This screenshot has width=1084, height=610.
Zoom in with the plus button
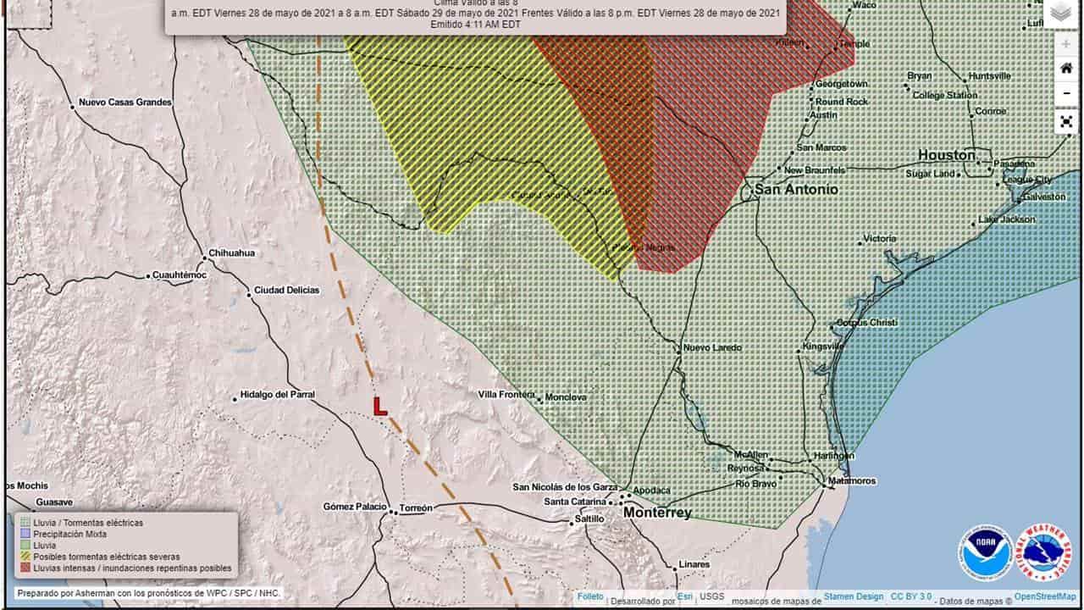click(x=1066, y=44)
